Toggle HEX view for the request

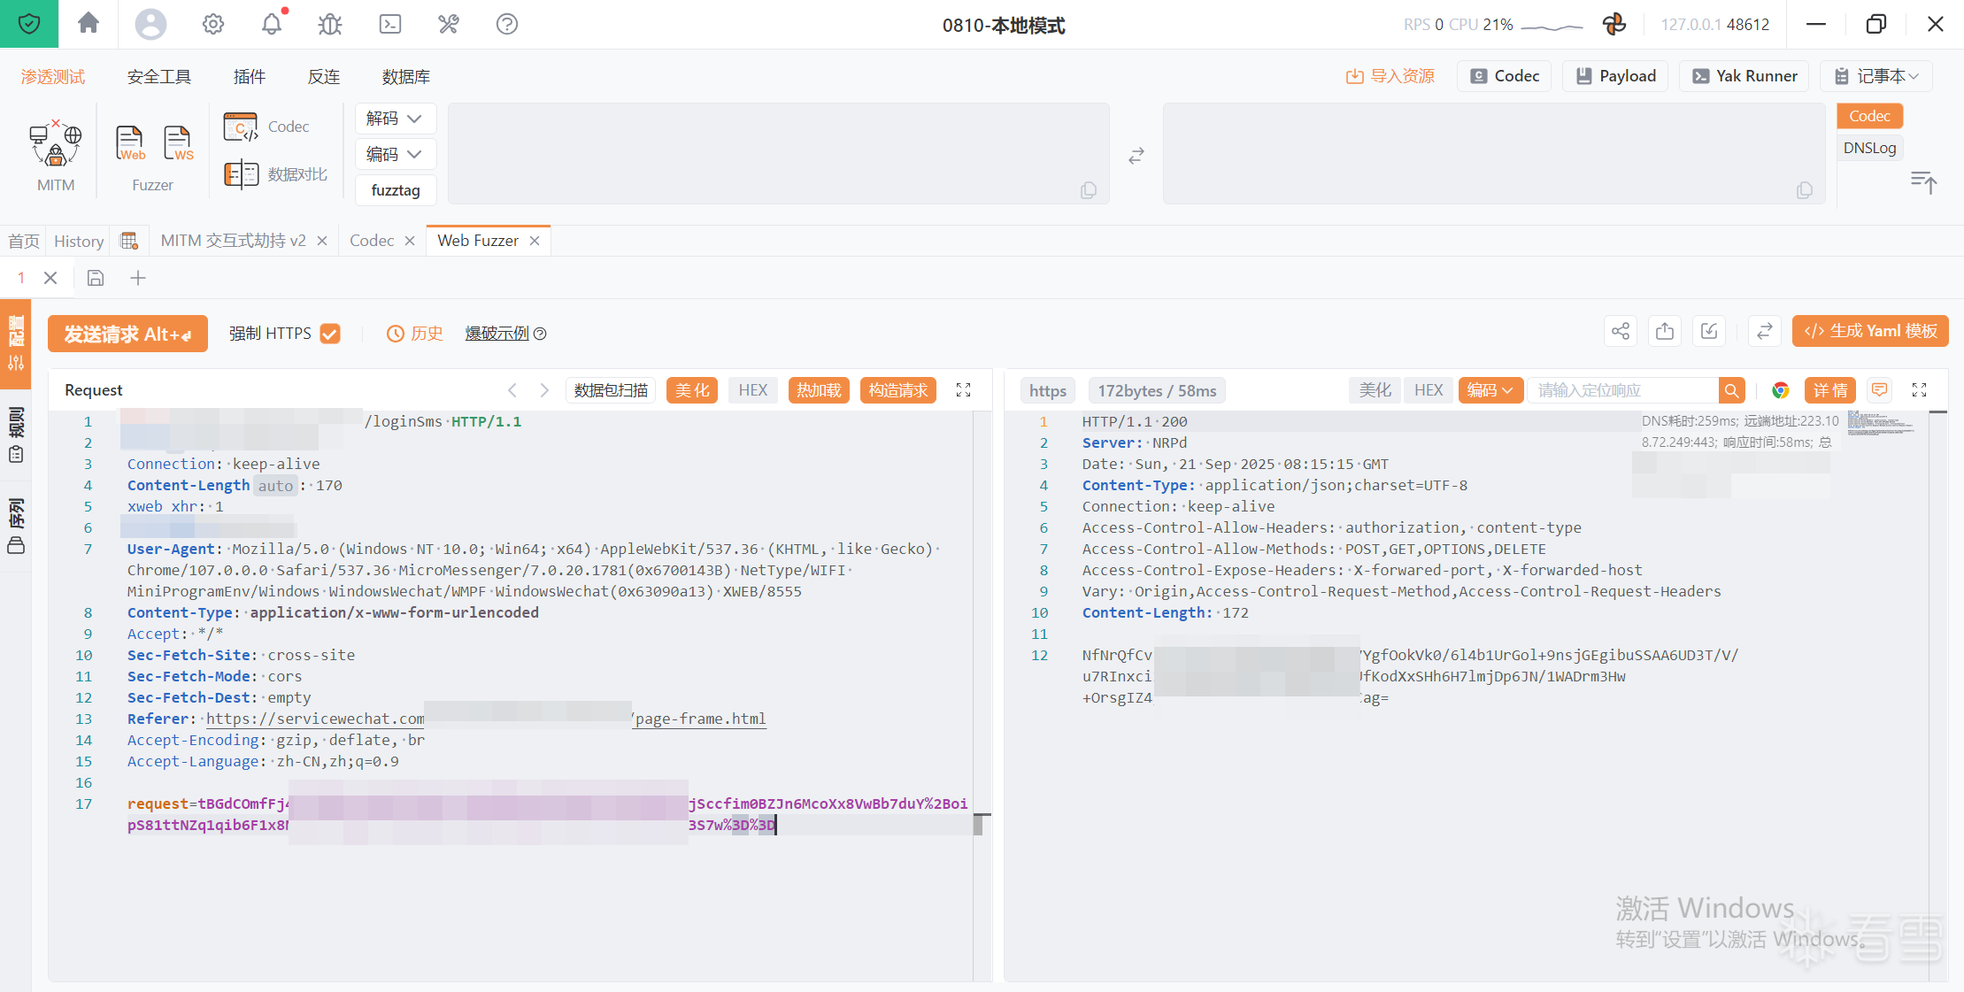[x=752, y=390]
